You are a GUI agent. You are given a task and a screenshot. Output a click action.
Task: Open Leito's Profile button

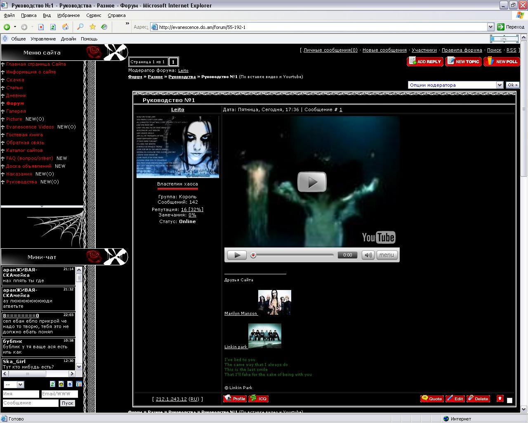point(235,399)
